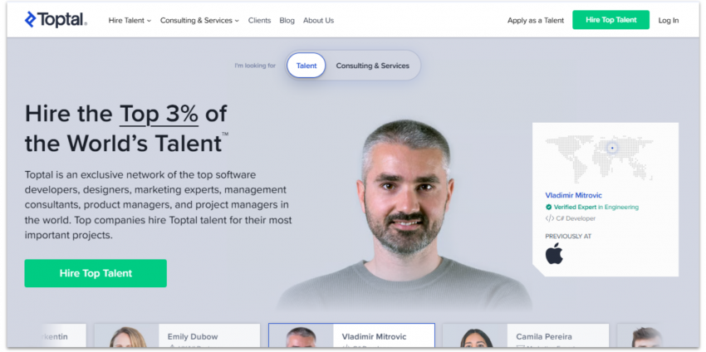
Task: Click the Toptal logo
Action: 56,20
